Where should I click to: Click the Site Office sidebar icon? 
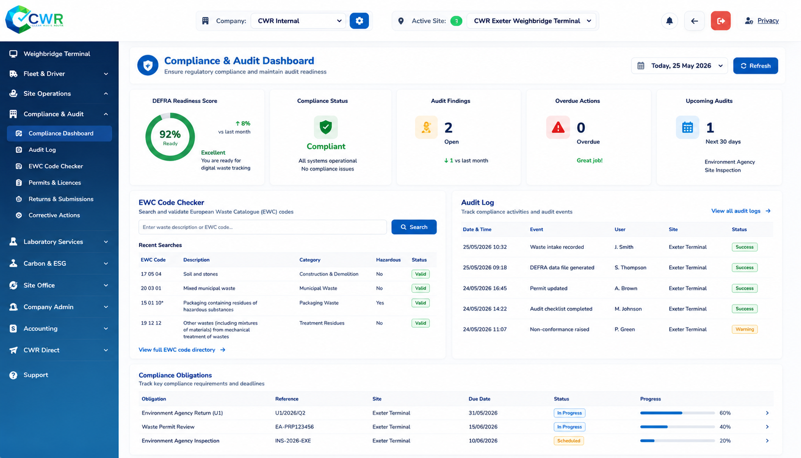pyautogui.click(x=13, y=285)
